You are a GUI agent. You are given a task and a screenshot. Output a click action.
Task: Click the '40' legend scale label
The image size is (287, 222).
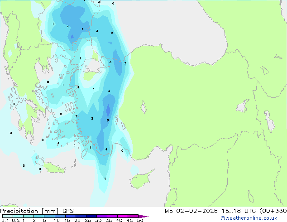pyautogui.click(x=120, y=220)
